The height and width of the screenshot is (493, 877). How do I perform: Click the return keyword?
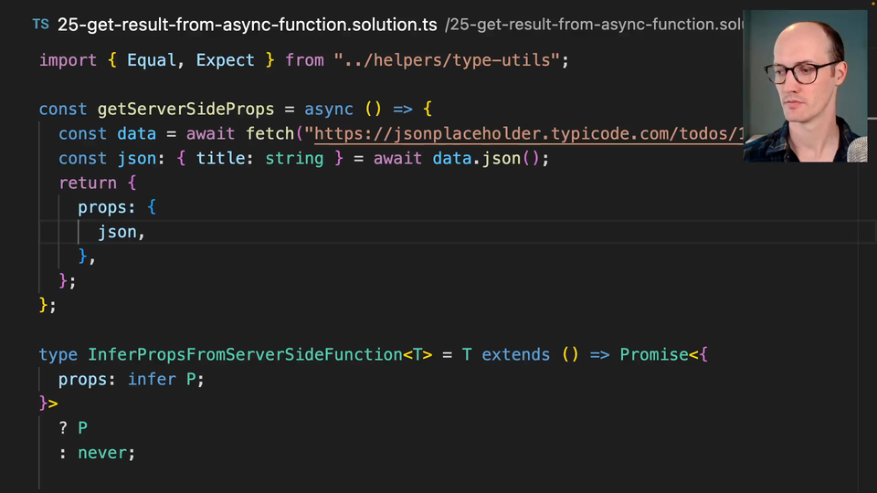pyautogui.click(x=88, y=184)
